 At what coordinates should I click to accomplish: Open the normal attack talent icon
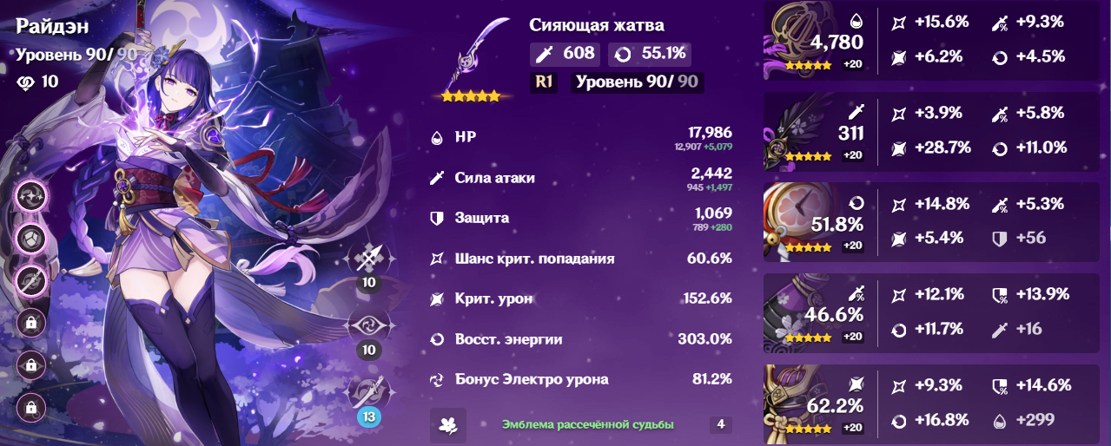[369, 258]
